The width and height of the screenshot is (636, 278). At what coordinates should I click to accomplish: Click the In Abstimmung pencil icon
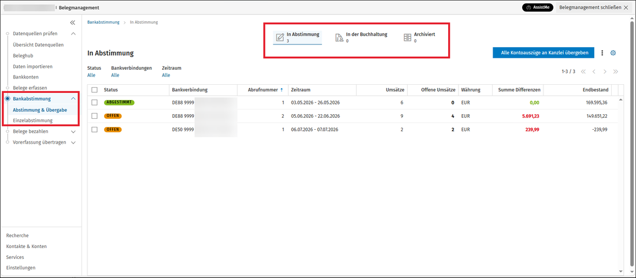click(280, 37)
